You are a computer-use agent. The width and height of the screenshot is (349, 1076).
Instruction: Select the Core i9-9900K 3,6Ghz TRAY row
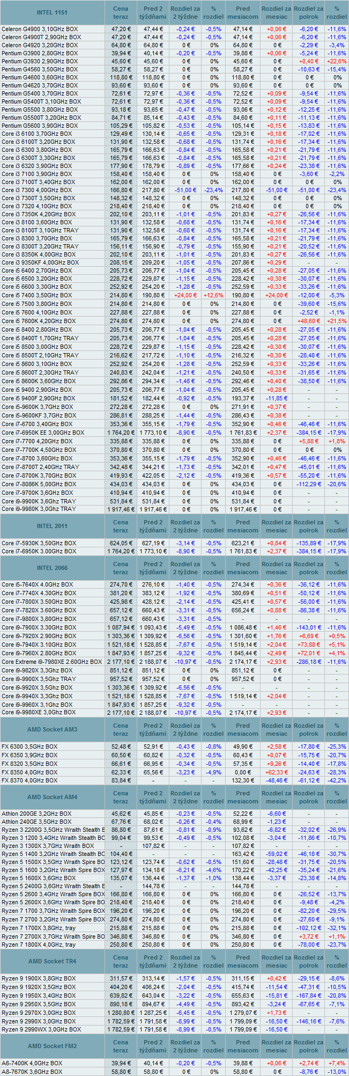(x=39, y=501)
